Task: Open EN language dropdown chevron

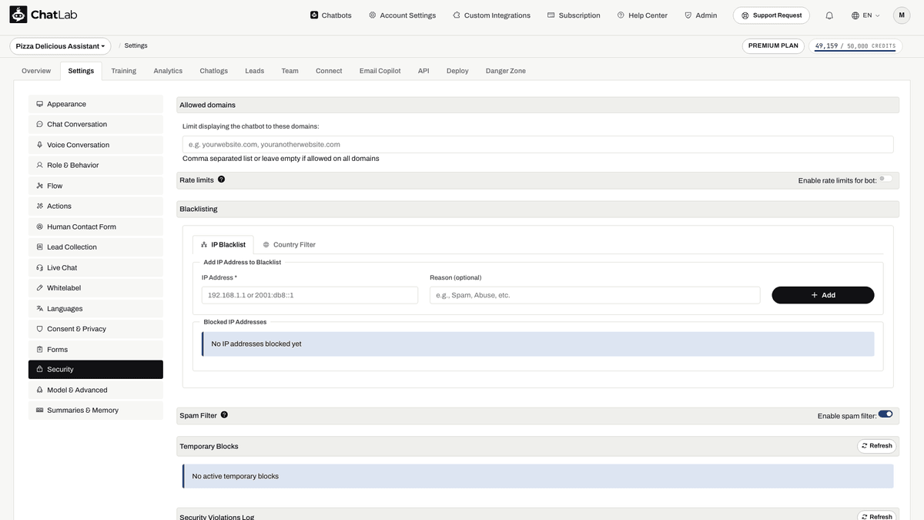Action: (x=877, y=15)
